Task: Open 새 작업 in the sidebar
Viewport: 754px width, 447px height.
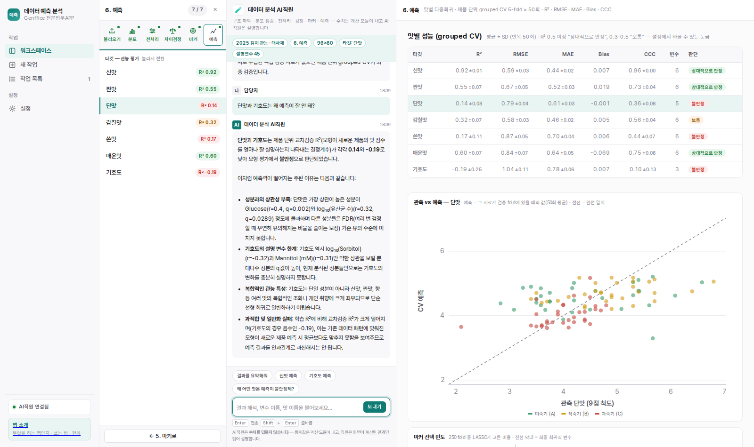Action: pyautogui.click(x=49, y=64)
